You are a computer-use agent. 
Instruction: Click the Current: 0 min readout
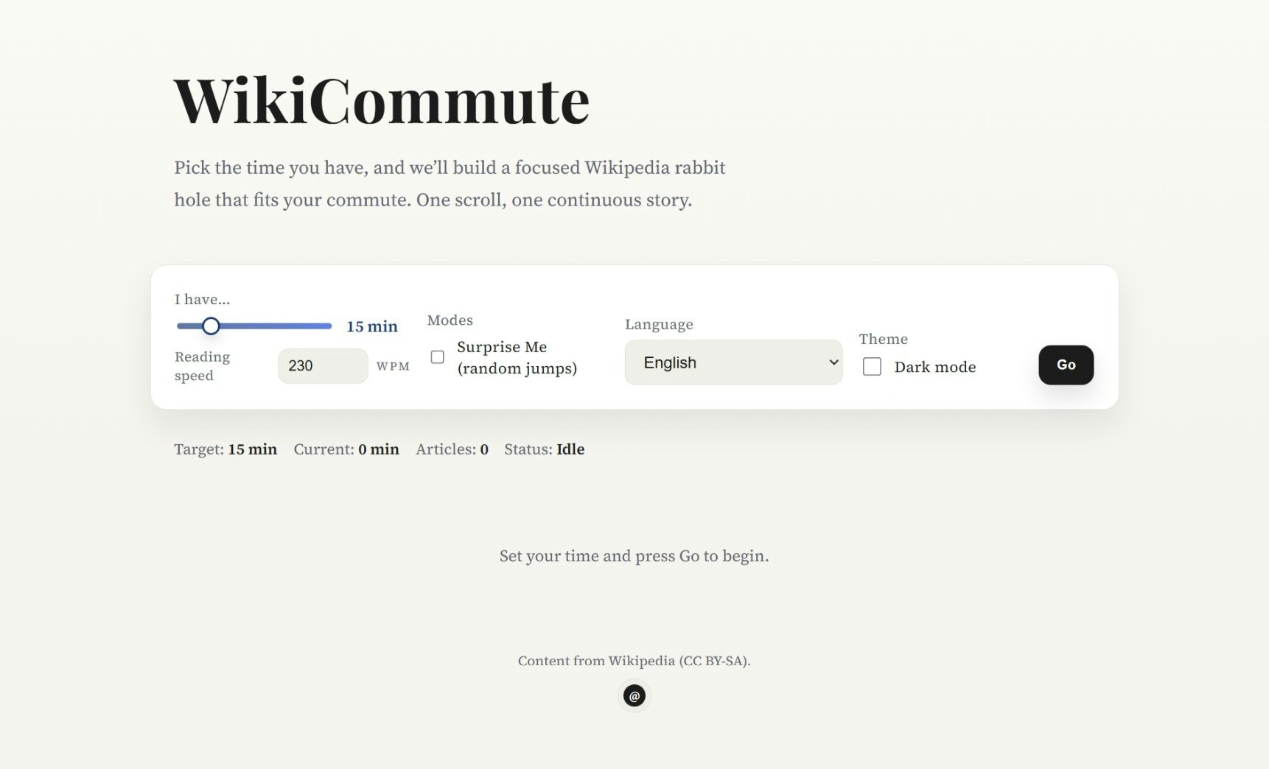click(x=346, y=449)
